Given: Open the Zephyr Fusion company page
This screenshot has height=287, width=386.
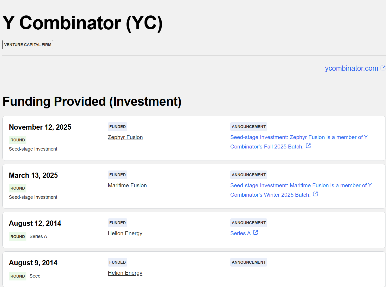Looking at the screenshot, I should (125, 137).
